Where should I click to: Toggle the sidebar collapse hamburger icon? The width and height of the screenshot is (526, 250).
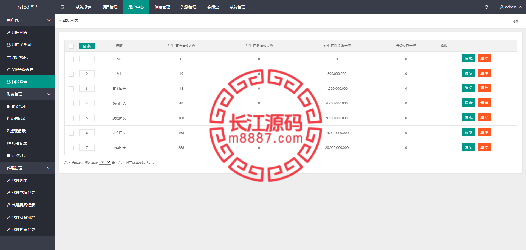(x=63, y=7)
